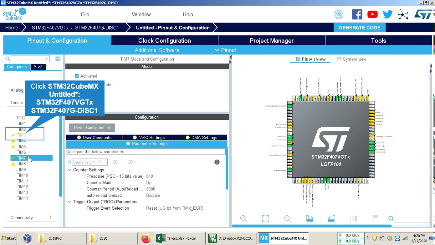435x245 pixels.
Task: Collapse the Timers category
Action: click(17, 102)
